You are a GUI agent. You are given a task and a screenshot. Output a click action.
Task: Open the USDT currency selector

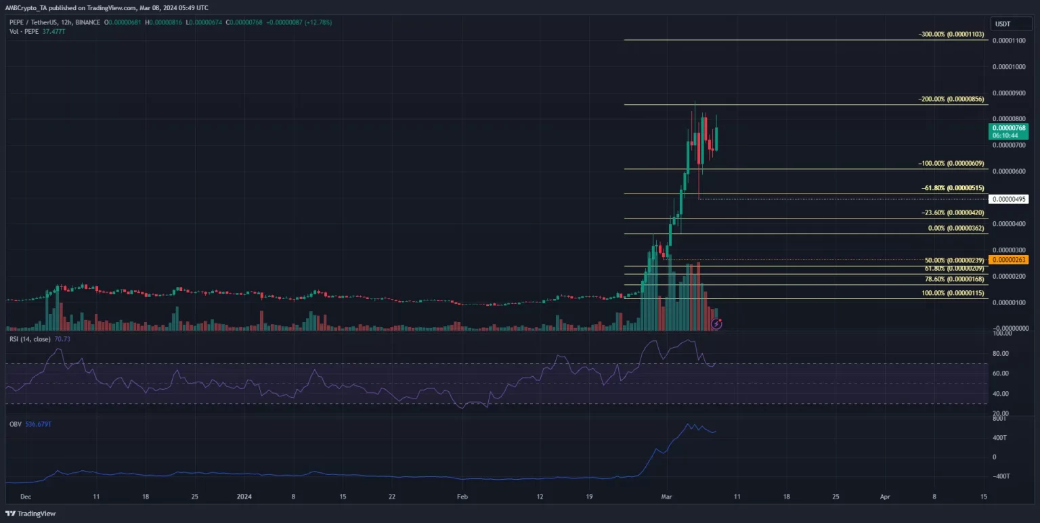click(x=1003, y=24)
